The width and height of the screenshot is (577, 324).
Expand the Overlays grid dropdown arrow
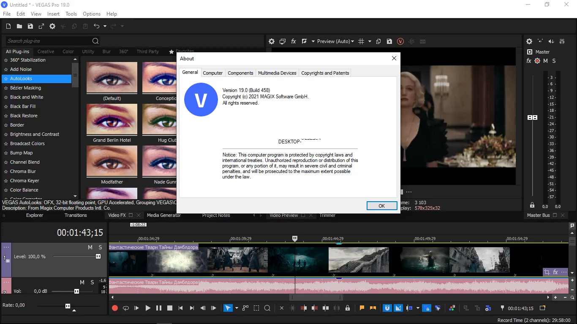(x=370, y=41)
